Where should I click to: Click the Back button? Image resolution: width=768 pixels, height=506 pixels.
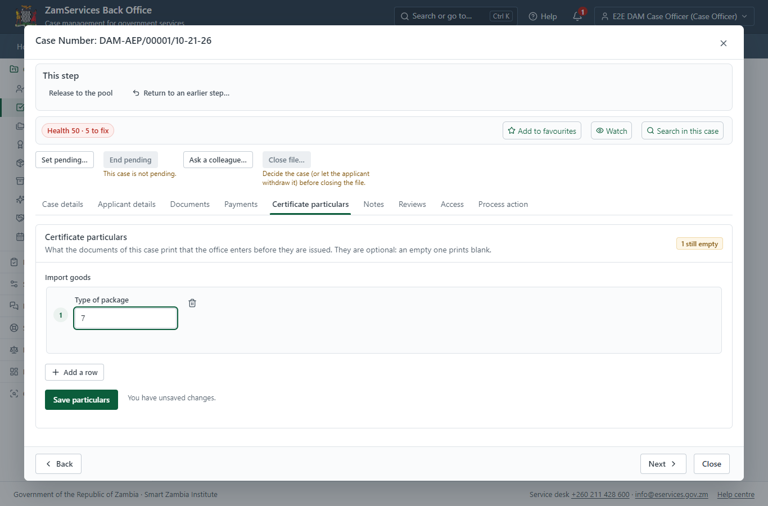pos(58,464)
